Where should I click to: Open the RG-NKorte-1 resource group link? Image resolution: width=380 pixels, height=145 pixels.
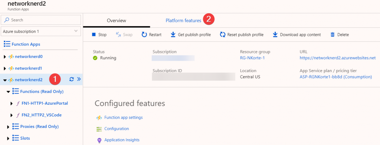[x=252, y=58]
